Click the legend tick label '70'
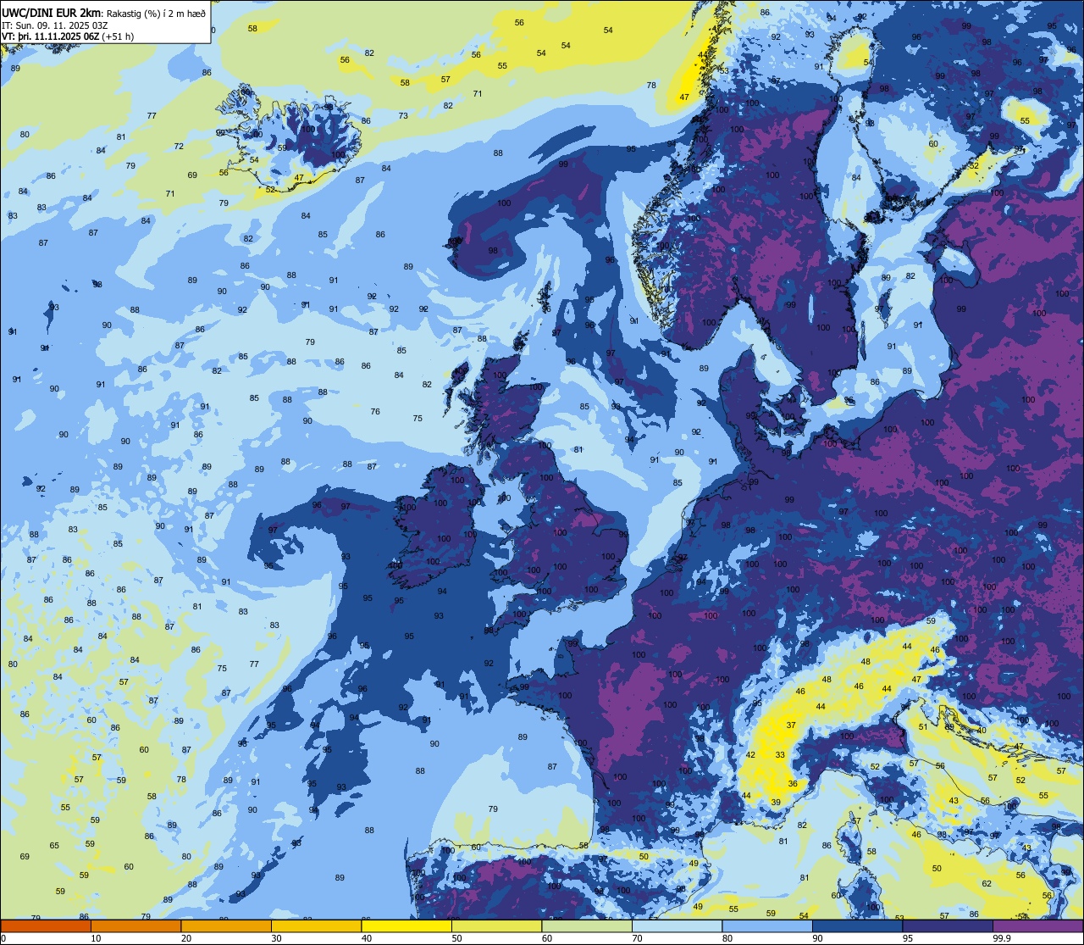Viewport: 1084px width, 945px height. 637,938
